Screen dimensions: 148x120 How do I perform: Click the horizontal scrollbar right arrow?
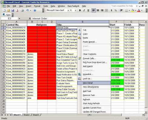pyautogui.click(x=143, y=115)
